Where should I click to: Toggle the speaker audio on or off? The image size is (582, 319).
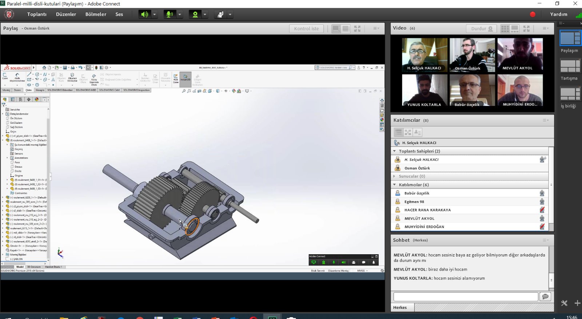pyautogui.click(x=144, y=15)
